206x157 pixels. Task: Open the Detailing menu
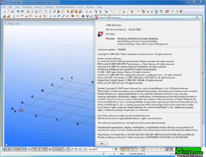pos(49,7)
